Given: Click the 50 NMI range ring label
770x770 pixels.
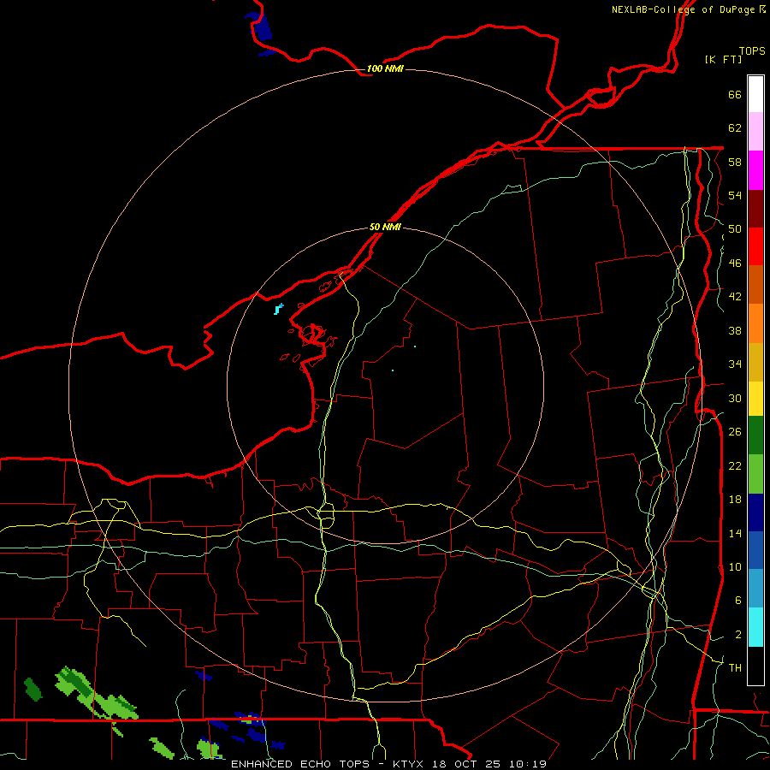Looking at the screenshot, I should click(385, 227).
